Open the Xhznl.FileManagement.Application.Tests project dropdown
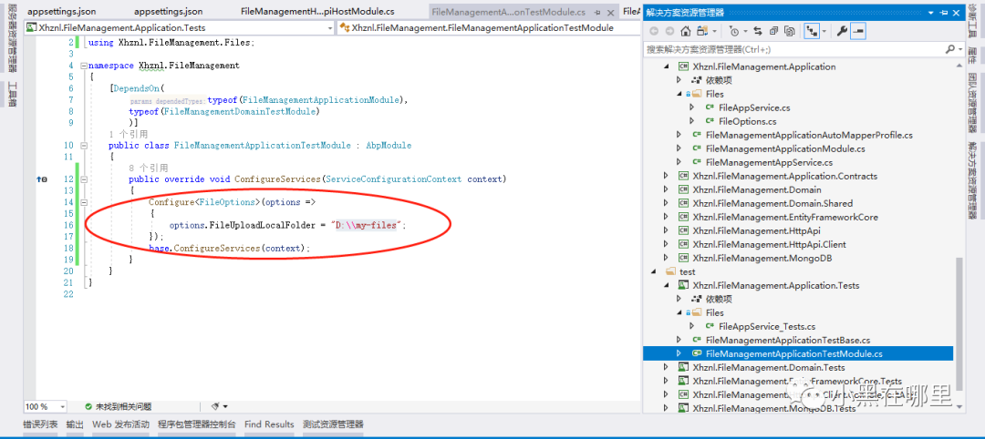This screenshot has height=439, width=985. click(x=330, y=27)
